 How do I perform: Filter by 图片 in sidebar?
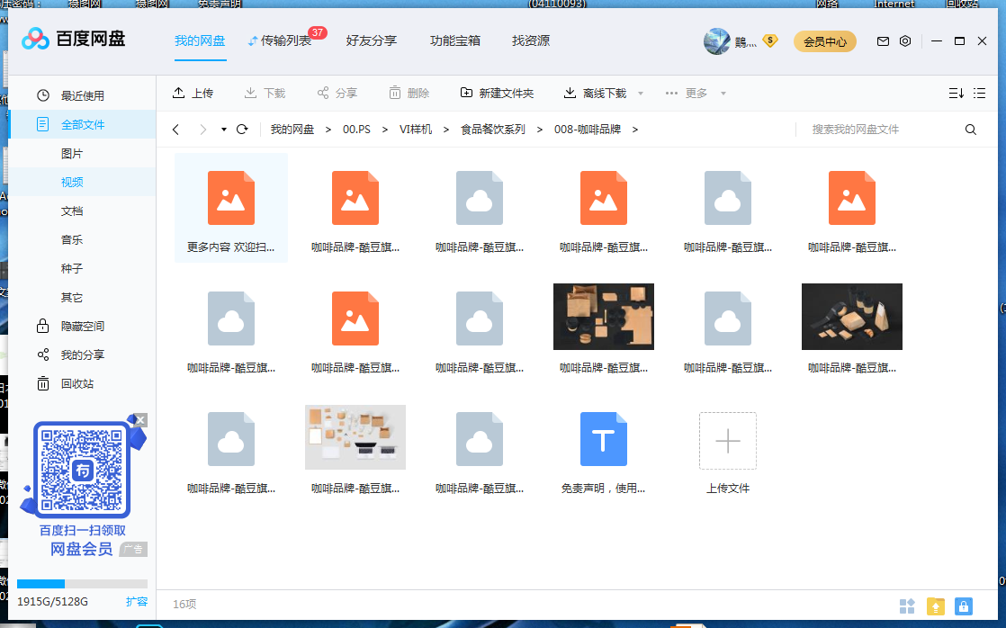(x=82, y=153)
